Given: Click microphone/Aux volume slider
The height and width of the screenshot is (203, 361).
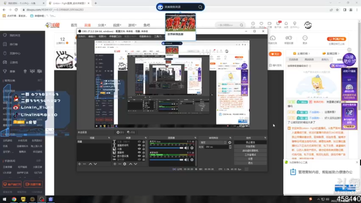Looking at the screenshot, I should [166, 148].
